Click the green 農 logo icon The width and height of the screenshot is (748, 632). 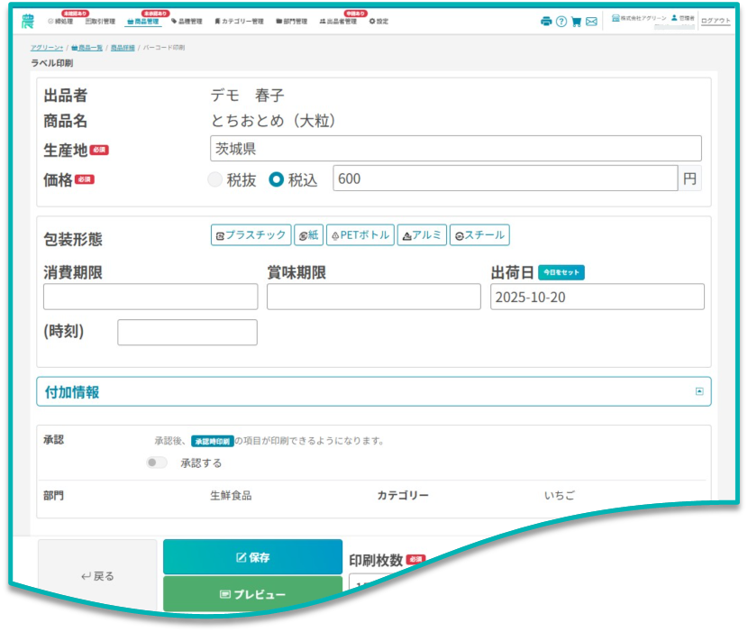tap(29, 21)
